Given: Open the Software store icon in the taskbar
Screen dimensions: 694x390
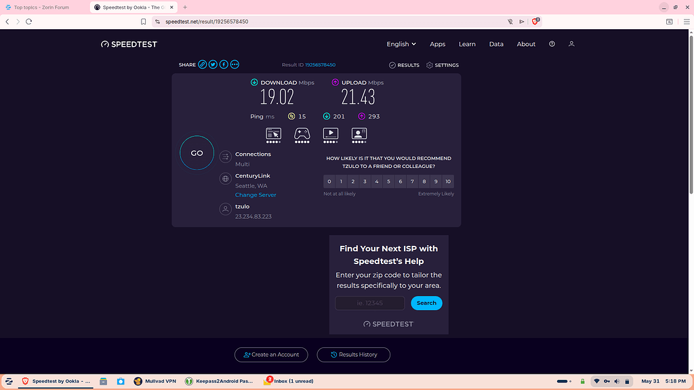Looking at the screenshot, I should coord(121,381).
